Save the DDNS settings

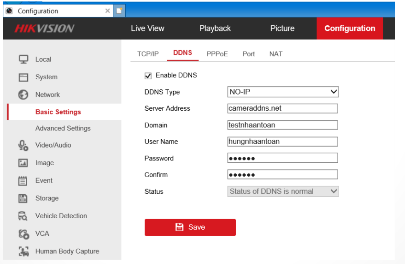190,227
